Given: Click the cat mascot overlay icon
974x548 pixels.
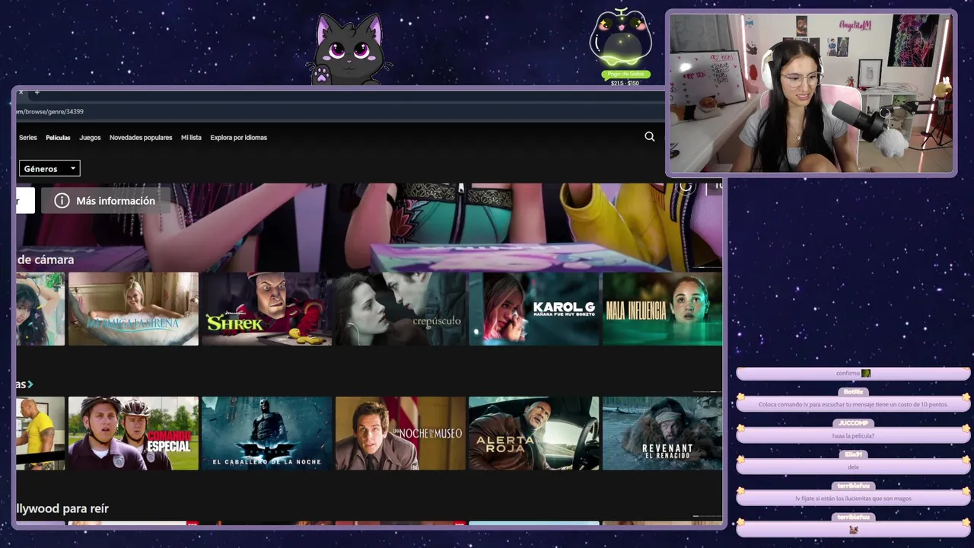Looking at the screenshot, I should click(350, 49).
